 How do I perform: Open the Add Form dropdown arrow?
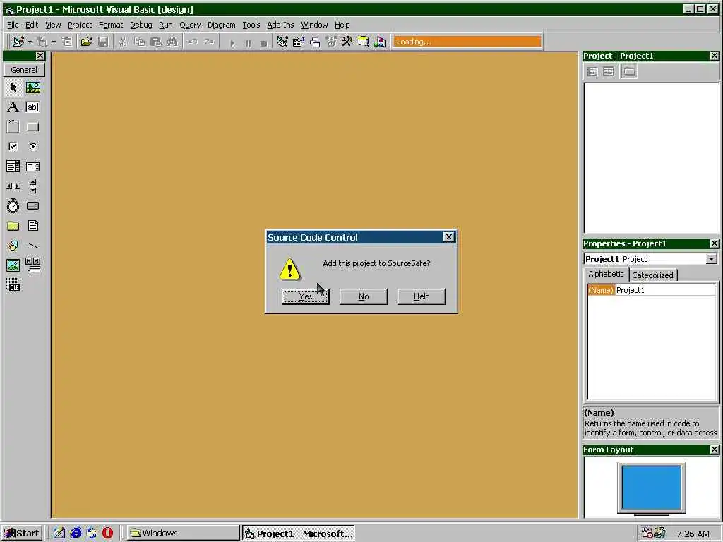(x=54, y=42)
